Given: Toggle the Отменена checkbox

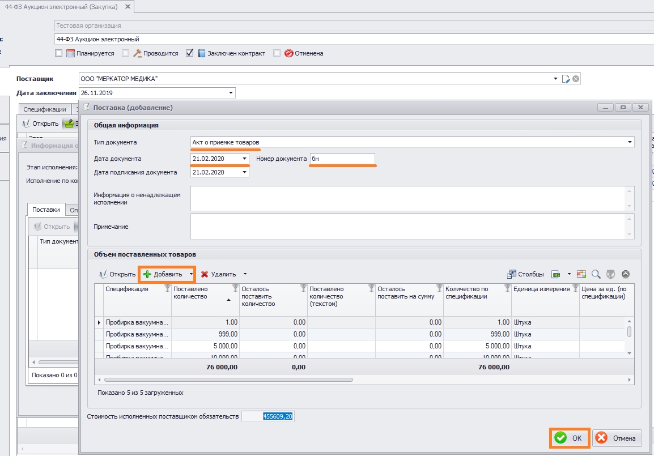Looking at the screenshot, I should (x=277, y=53).
